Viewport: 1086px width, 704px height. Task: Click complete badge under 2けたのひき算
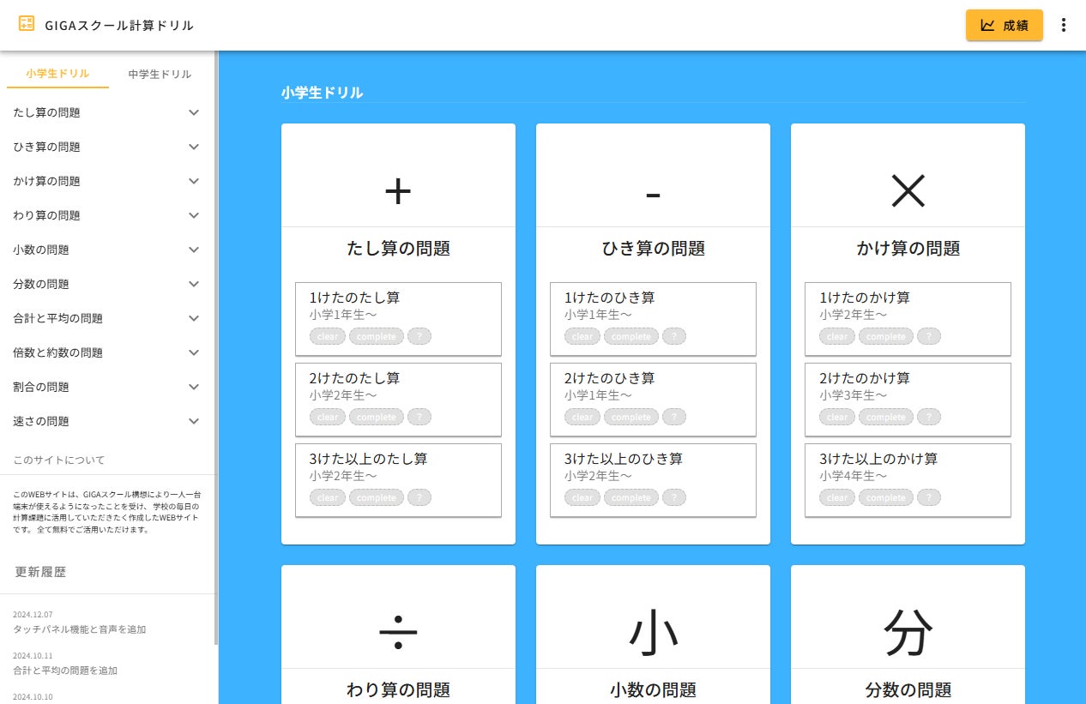click(x=631, y=417)
